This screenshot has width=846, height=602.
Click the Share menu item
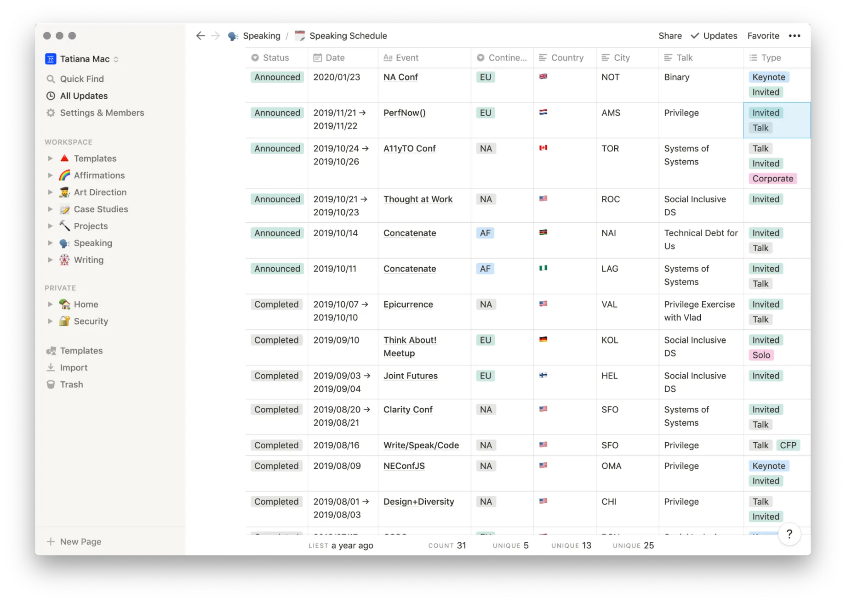(x=670, y=36)
